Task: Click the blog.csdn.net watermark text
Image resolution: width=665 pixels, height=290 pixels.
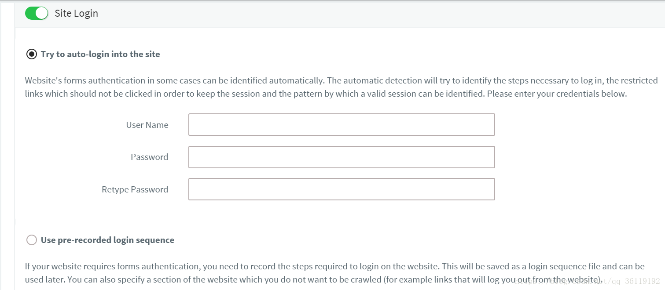Action: 588,281
